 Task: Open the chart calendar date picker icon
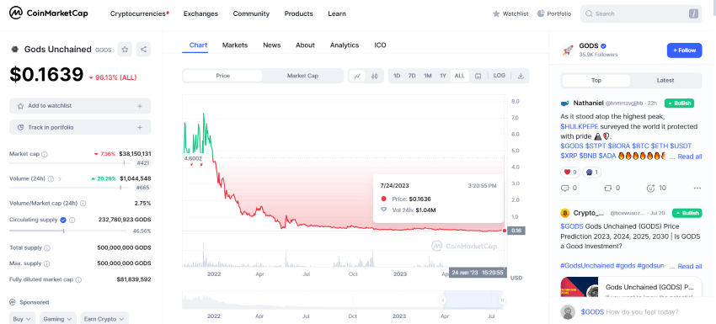(478, 77)
